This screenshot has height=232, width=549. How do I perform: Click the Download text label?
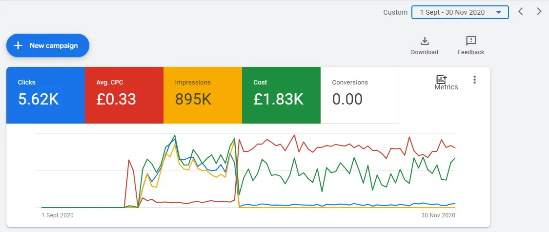[x=425, y=52]
